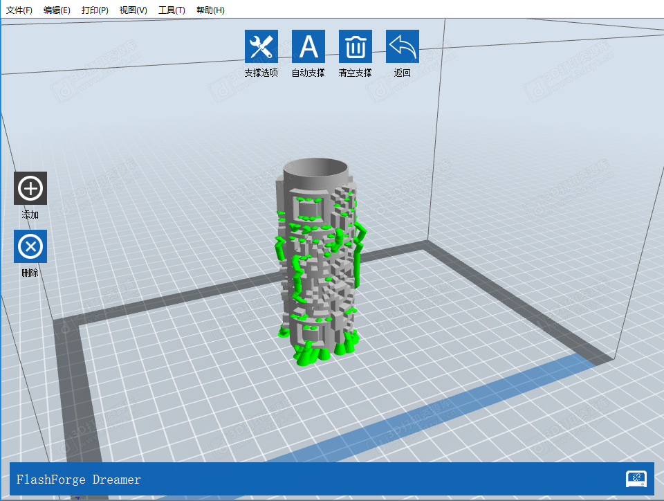Select the 删除 X circle icon
Viewport: 664px width, 501px height.
[30, 246]
